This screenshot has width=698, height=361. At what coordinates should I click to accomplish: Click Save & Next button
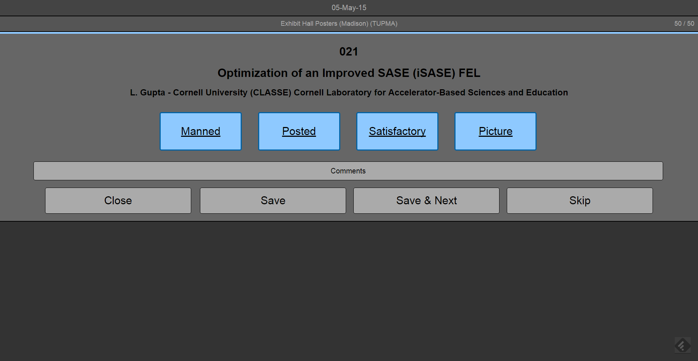[x=426, y=201]
